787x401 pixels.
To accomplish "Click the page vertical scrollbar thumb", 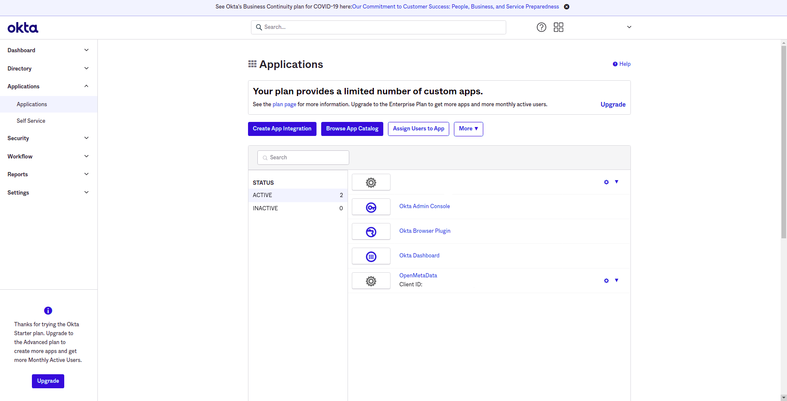I will [x=784, y=142].
